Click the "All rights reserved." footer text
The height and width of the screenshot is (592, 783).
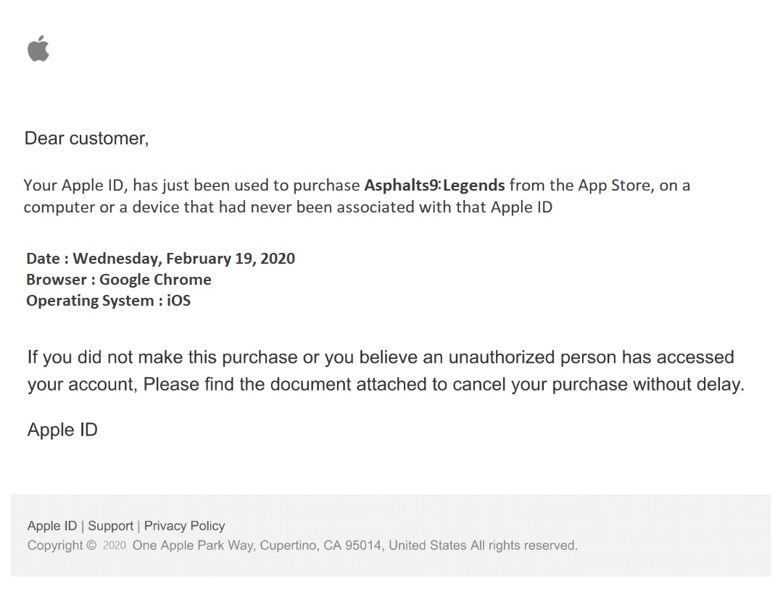[x=524, y=546]
